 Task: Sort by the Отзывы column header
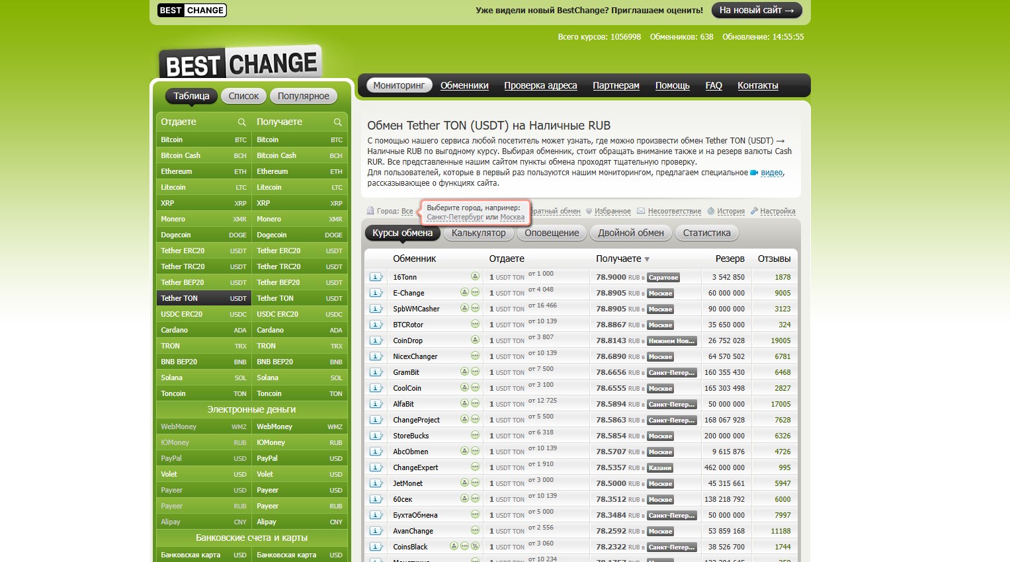(774, 259)
